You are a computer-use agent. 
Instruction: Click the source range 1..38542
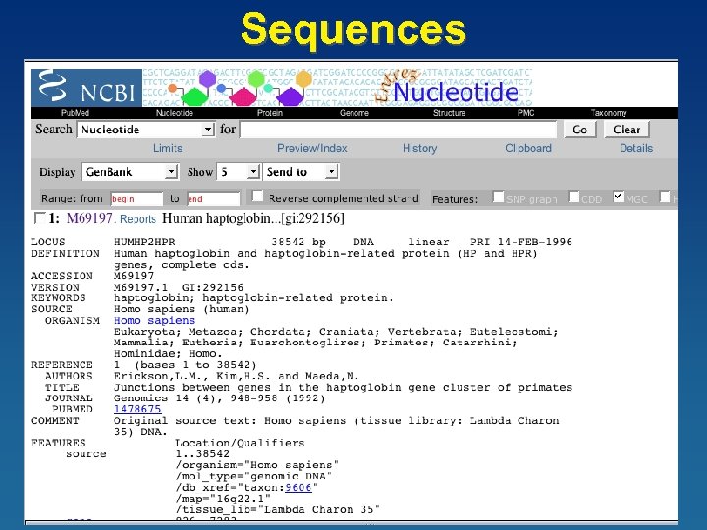[x=202, y=453]
